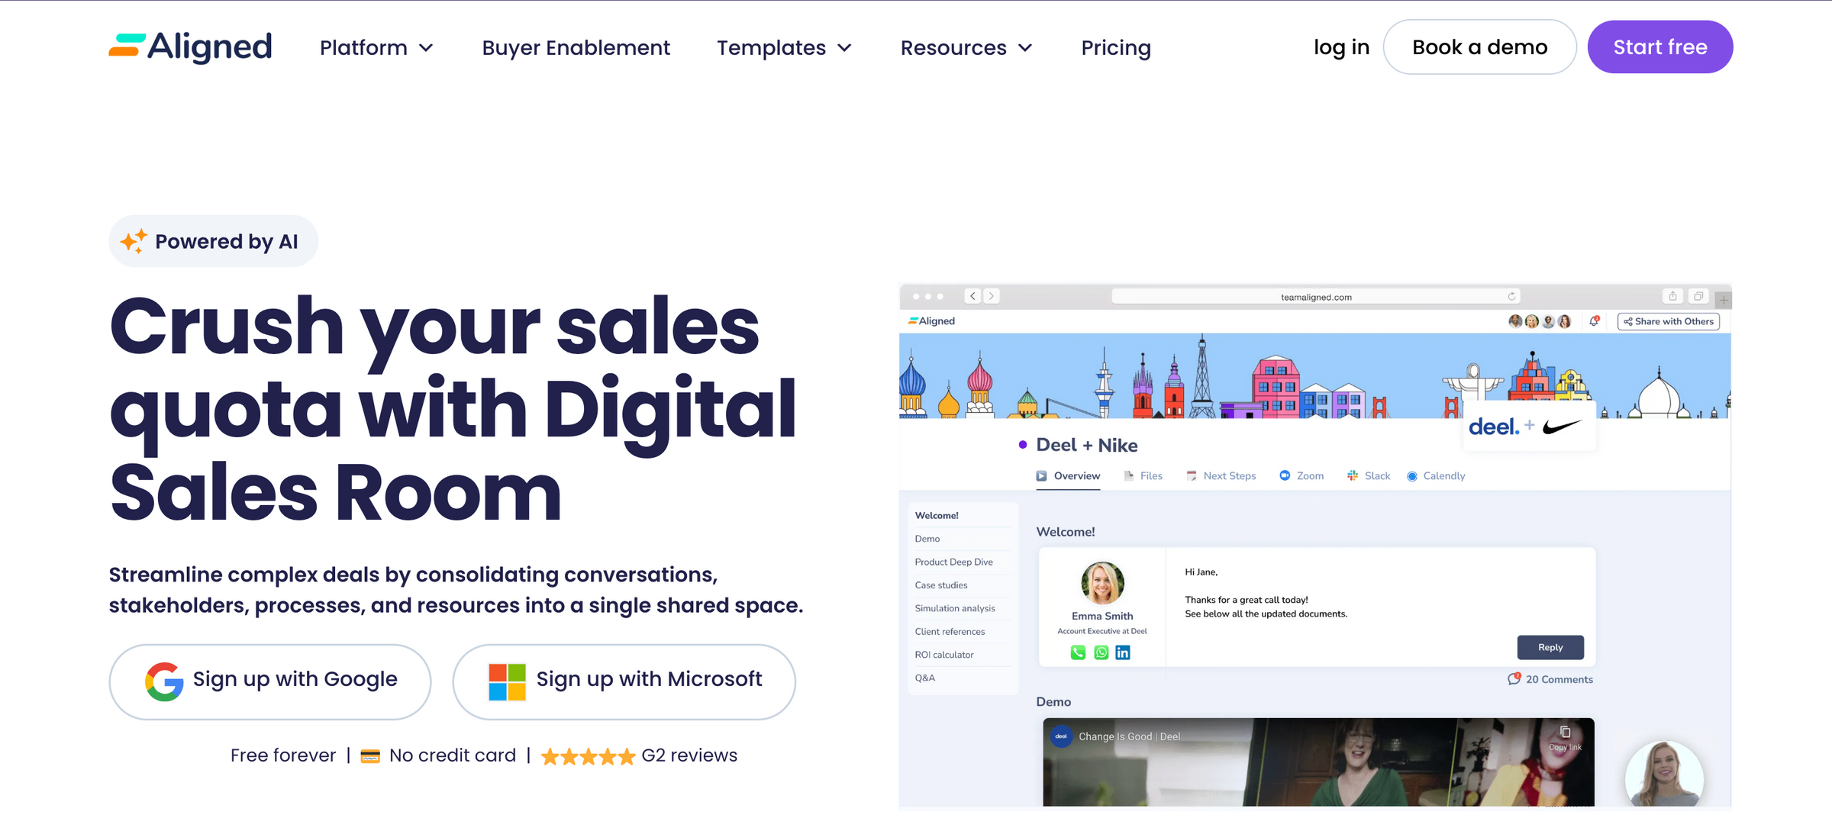Select Q&A in sidebar
1832x831 pixels.
925,678
